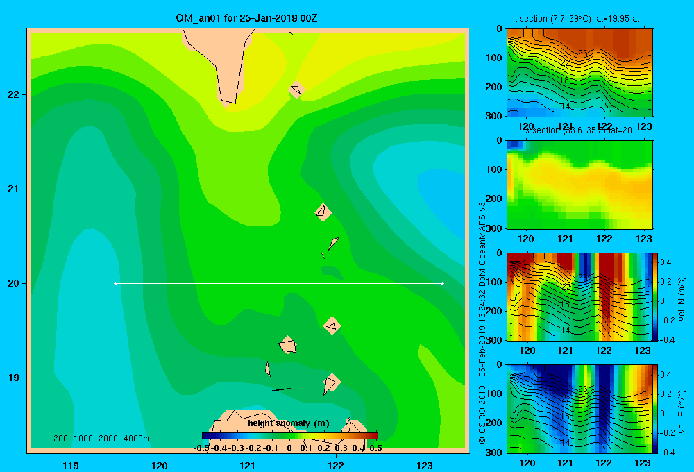Screen dimensions: 694x472
Task: Open the temperature section plot panel
Action: click(579, 73)
